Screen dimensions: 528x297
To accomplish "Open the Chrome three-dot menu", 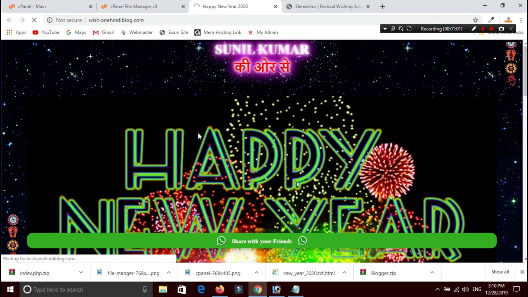I will pos(521,20).
